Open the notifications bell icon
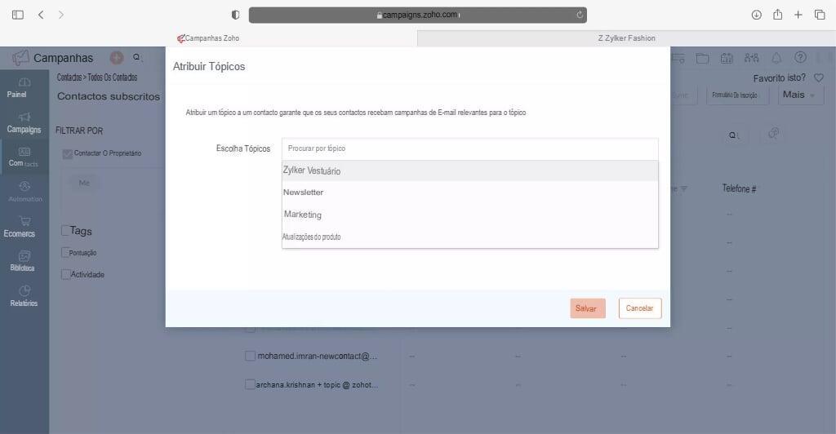This screenshot has width=836, height=434. [777, 57]
